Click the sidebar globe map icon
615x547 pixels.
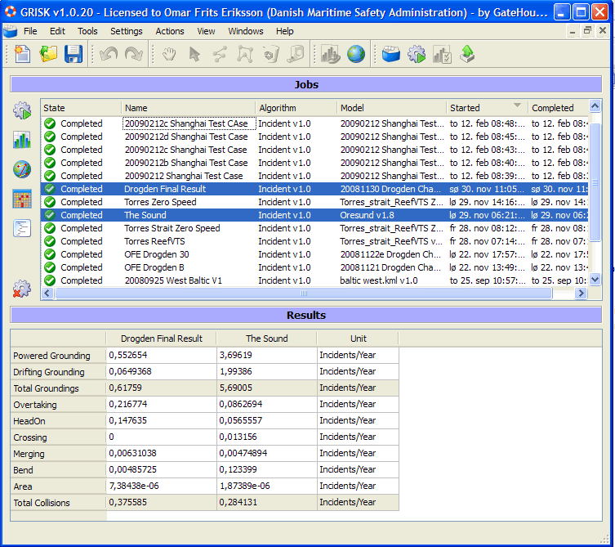pyautogui.click(x=22, y=169)
